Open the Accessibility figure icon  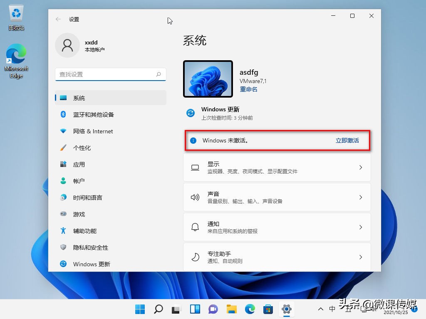63,231
